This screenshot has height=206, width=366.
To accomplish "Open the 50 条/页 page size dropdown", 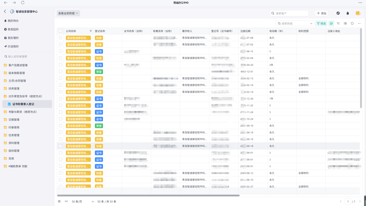I will point(83,201).
